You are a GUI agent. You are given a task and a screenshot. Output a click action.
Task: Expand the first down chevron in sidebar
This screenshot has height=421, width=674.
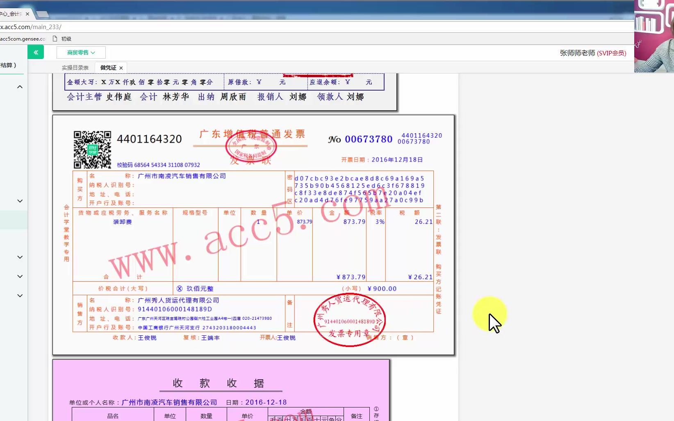20,200
